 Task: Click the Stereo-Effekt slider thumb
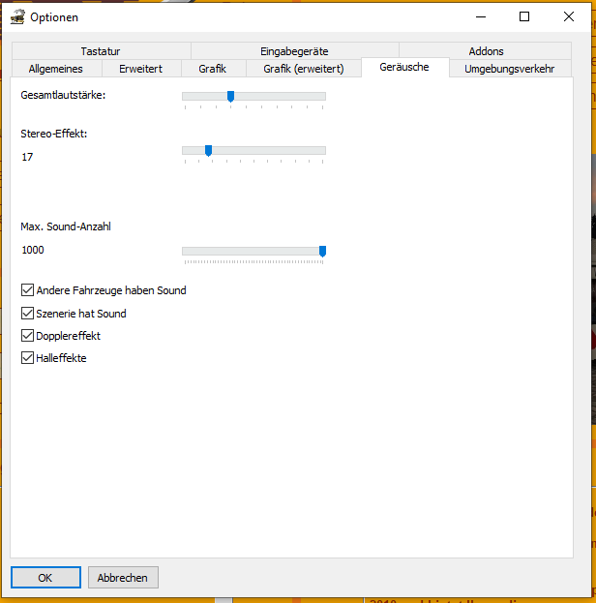click(x=208, y=150)
